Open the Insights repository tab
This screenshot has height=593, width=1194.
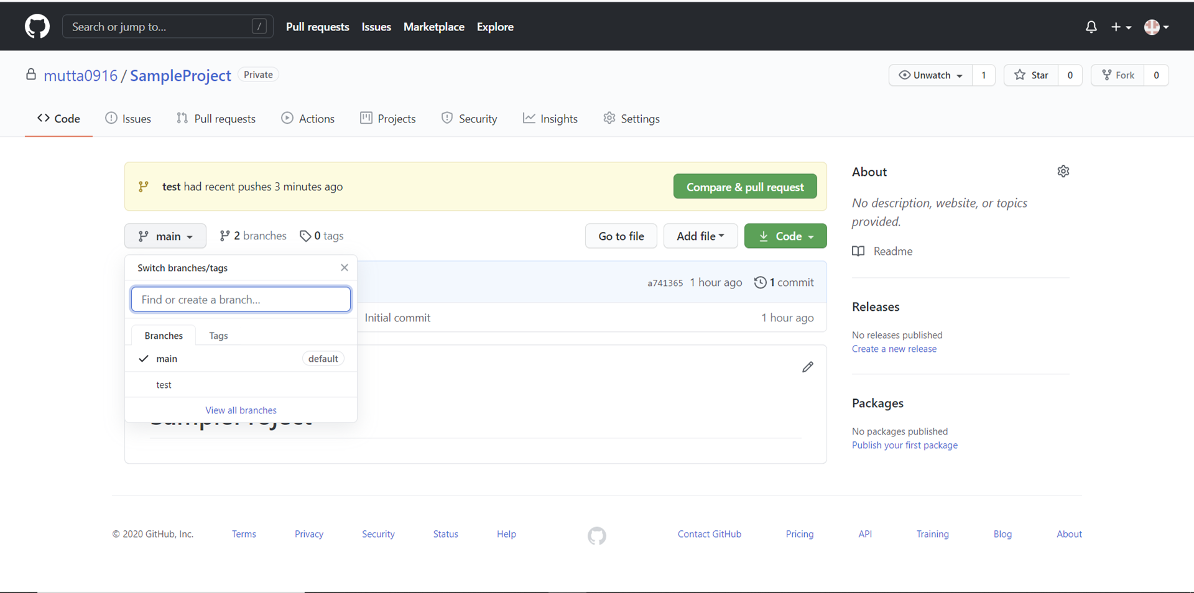550,119
